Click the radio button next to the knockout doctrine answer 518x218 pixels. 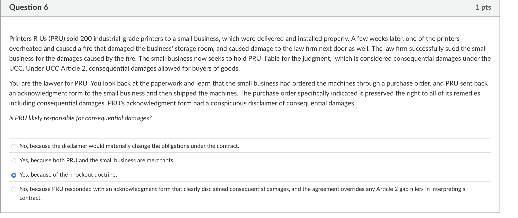[14, 174]
